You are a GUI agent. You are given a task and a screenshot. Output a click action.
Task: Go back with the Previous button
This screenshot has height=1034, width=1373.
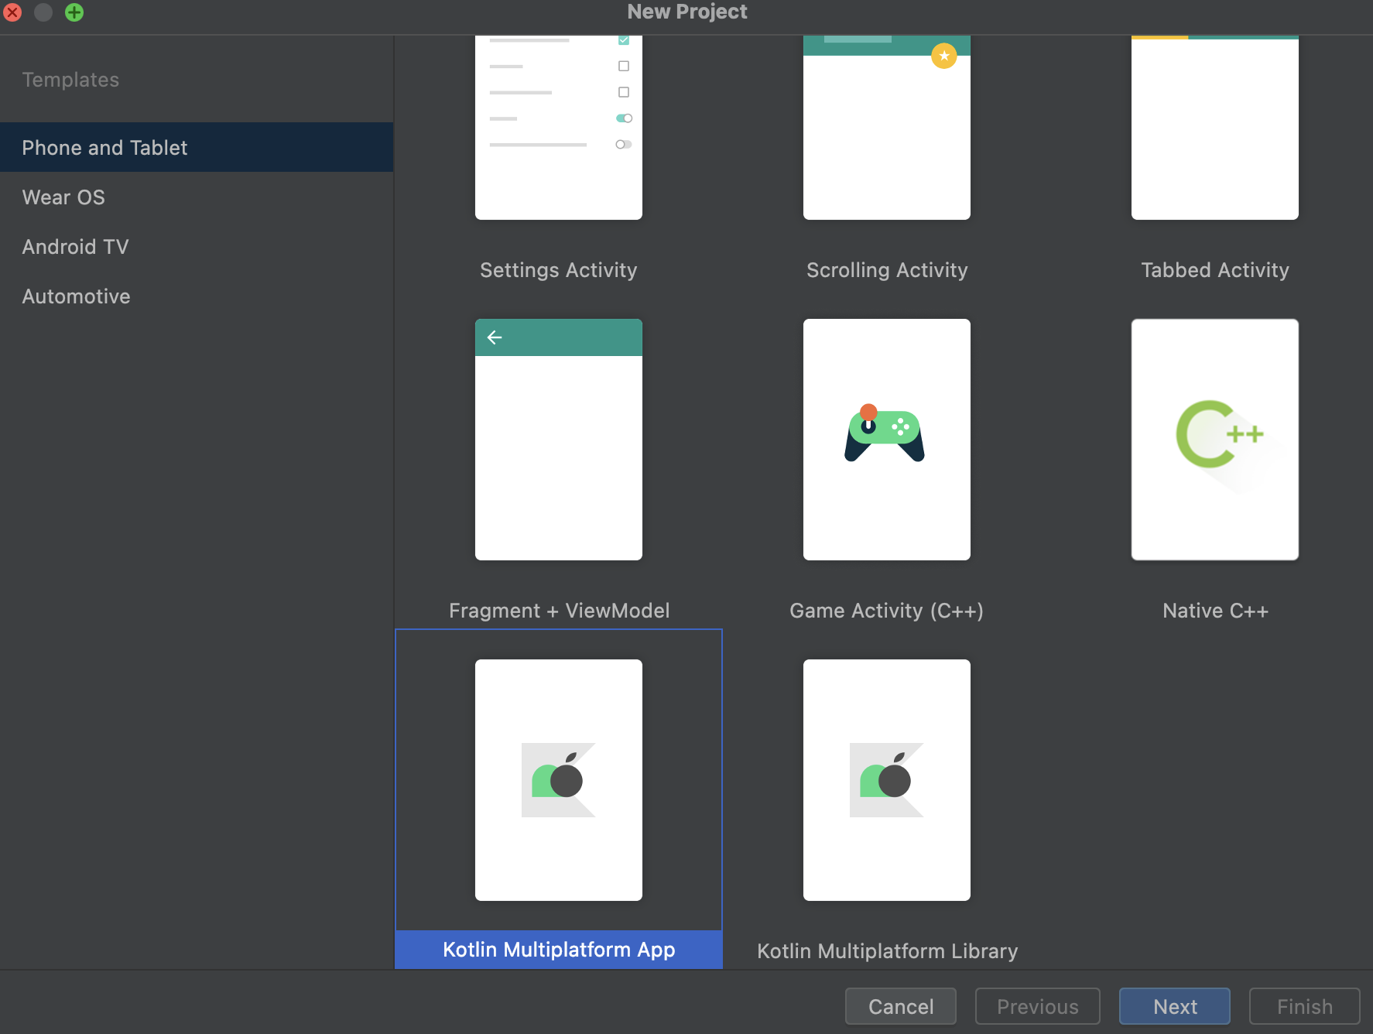point(1038,1006)
